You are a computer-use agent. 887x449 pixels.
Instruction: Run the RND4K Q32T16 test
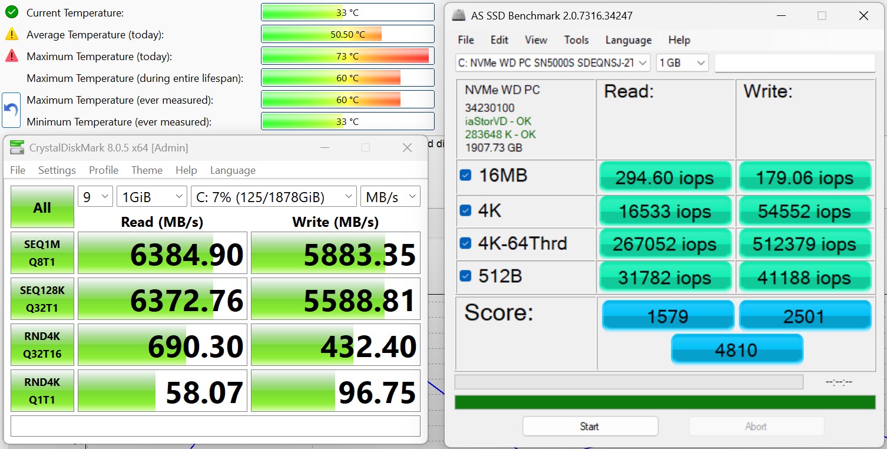point(42,345)
